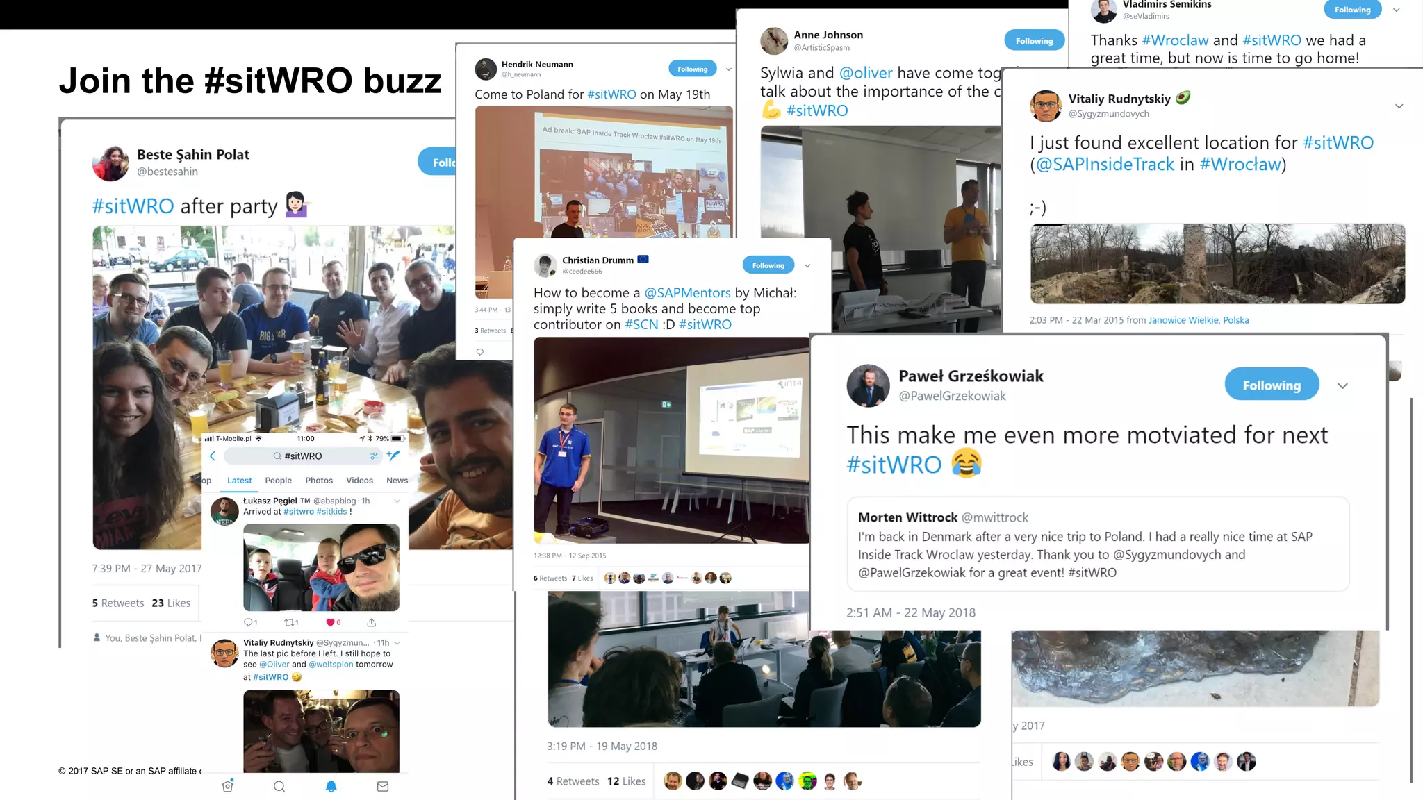Toggle Following on Paweł Grześkowiak's tweet
The image size is (1423, 800).
point(1272,385)
